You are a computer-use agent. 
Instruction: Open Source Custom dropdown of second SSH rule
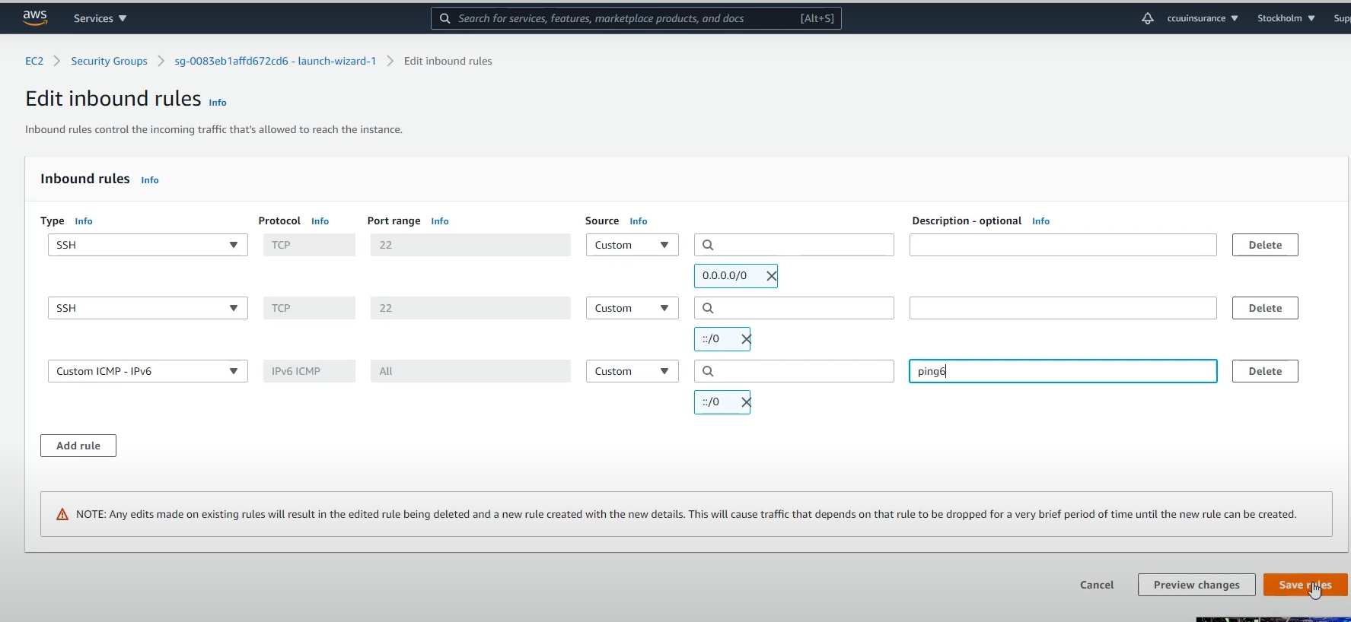(x=632, y=308)
